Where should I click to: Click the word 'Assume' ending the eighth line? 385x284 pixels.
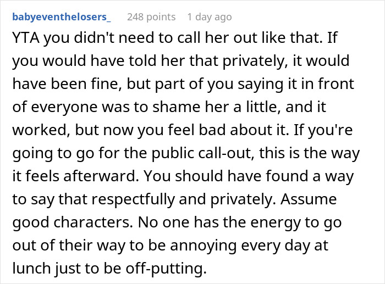pos(309,199)
